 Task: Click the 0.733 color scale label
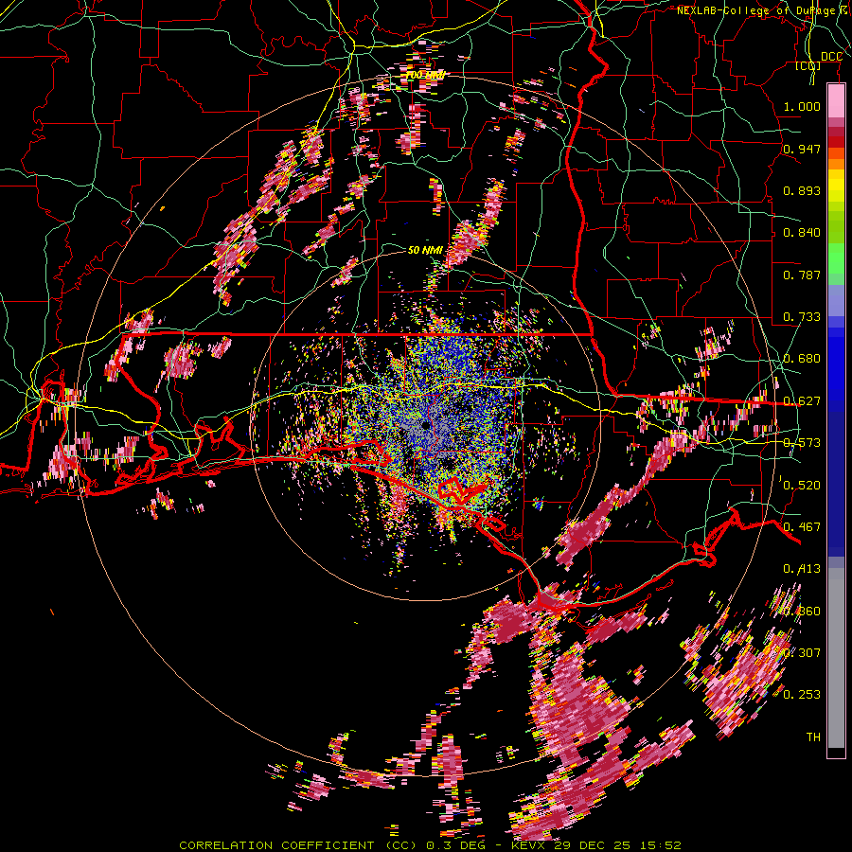(802, 317)
